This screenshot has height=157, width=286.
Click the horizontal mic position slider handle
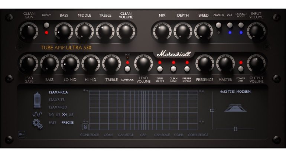click(x=235, y=129)
